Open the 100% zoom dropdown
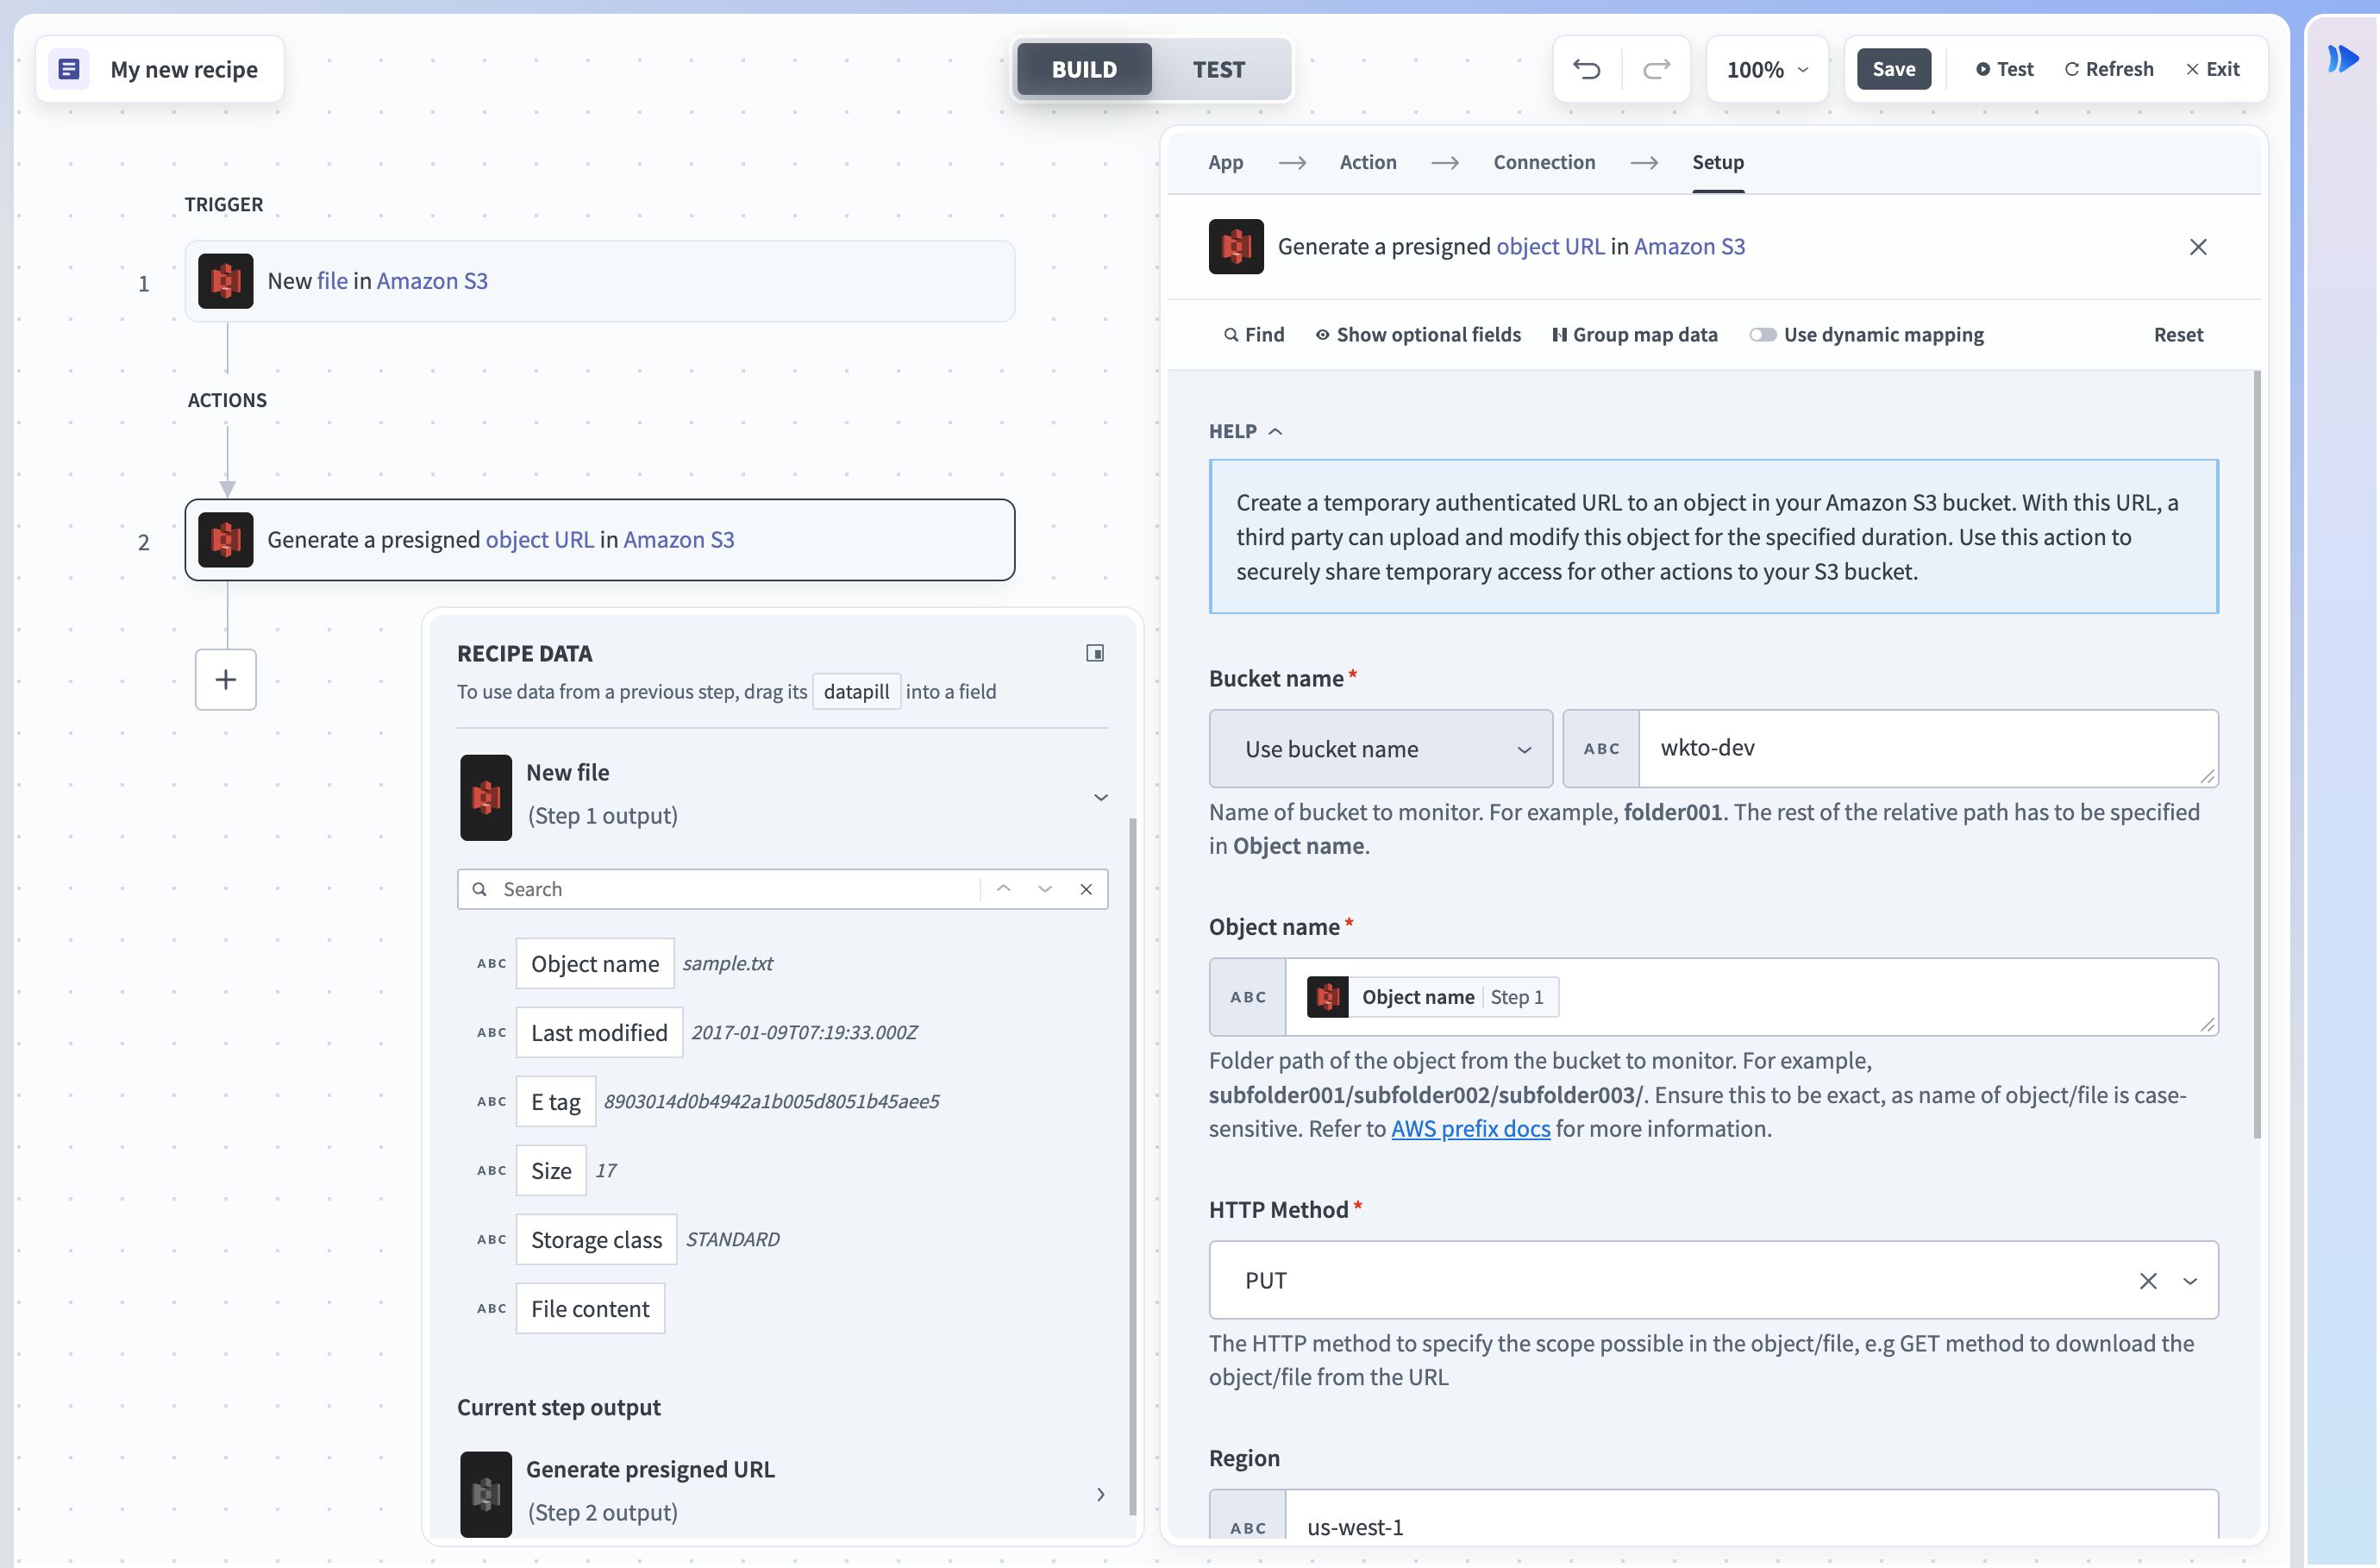The height and width of the screenshot is (1568, 2380). pos(1767,69)
